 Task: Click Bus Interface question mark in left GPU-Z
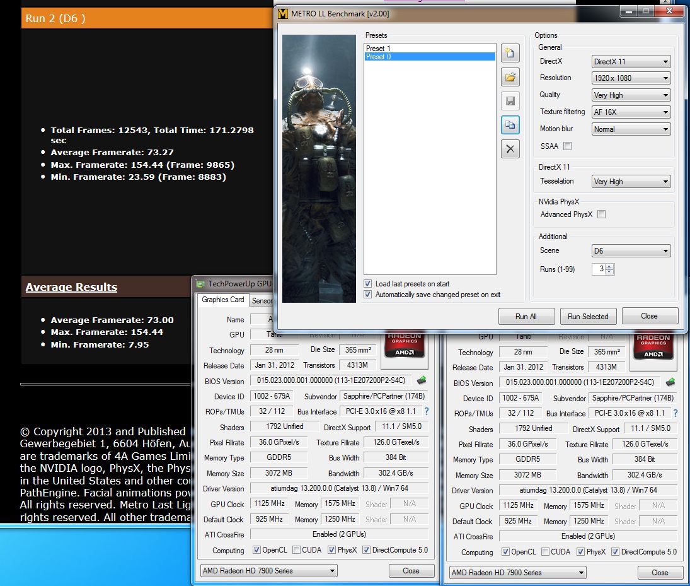[427, 411]
